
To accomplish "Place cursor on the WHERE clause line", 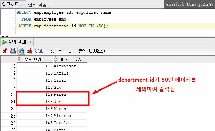I will click(x=63, y=26).
